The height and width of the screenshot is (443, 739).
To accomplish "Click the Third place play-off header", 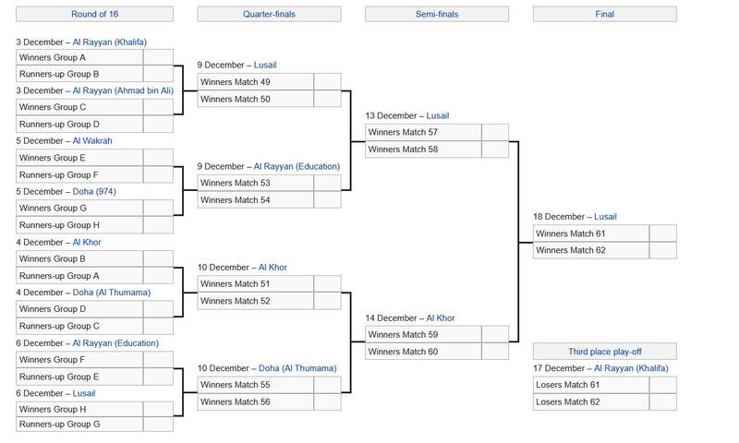I will pos(605,351).
